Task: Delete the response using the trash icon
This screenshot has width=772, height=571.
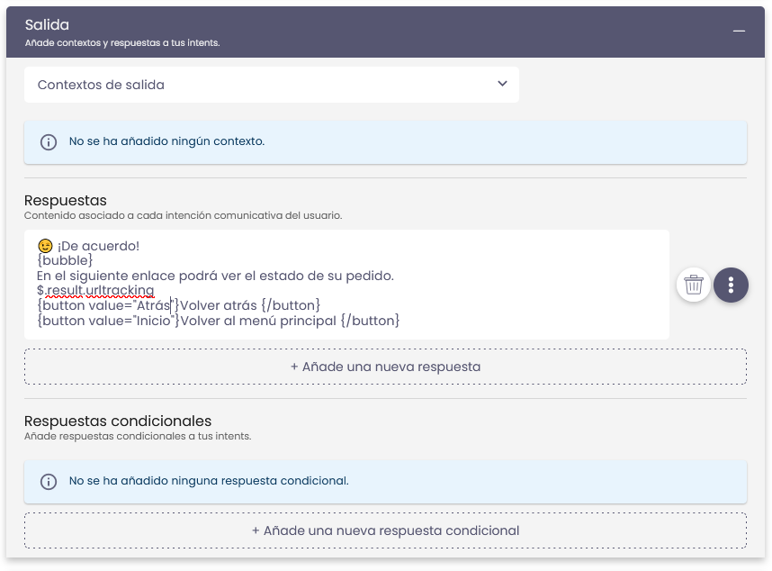Action: 693,285
